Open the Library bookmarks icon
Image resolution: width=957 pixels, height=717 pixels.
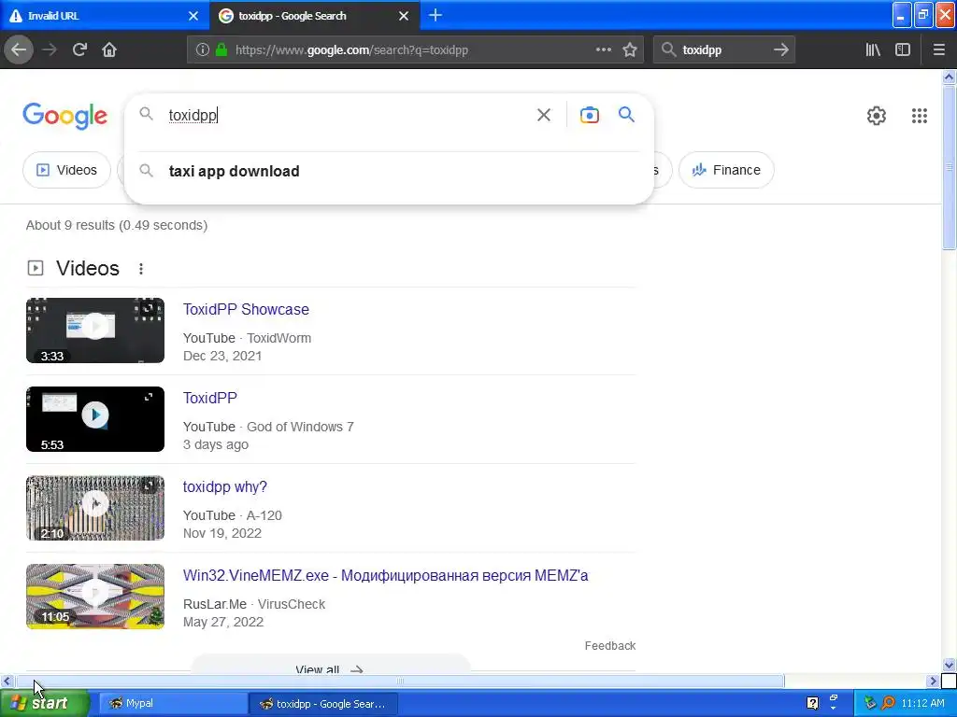point(873,50)
